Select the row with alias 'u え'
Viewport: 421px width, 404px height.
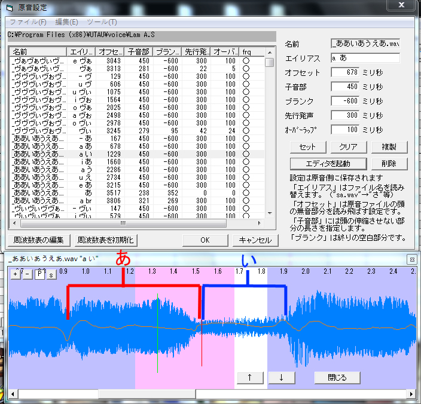[137, 177]
